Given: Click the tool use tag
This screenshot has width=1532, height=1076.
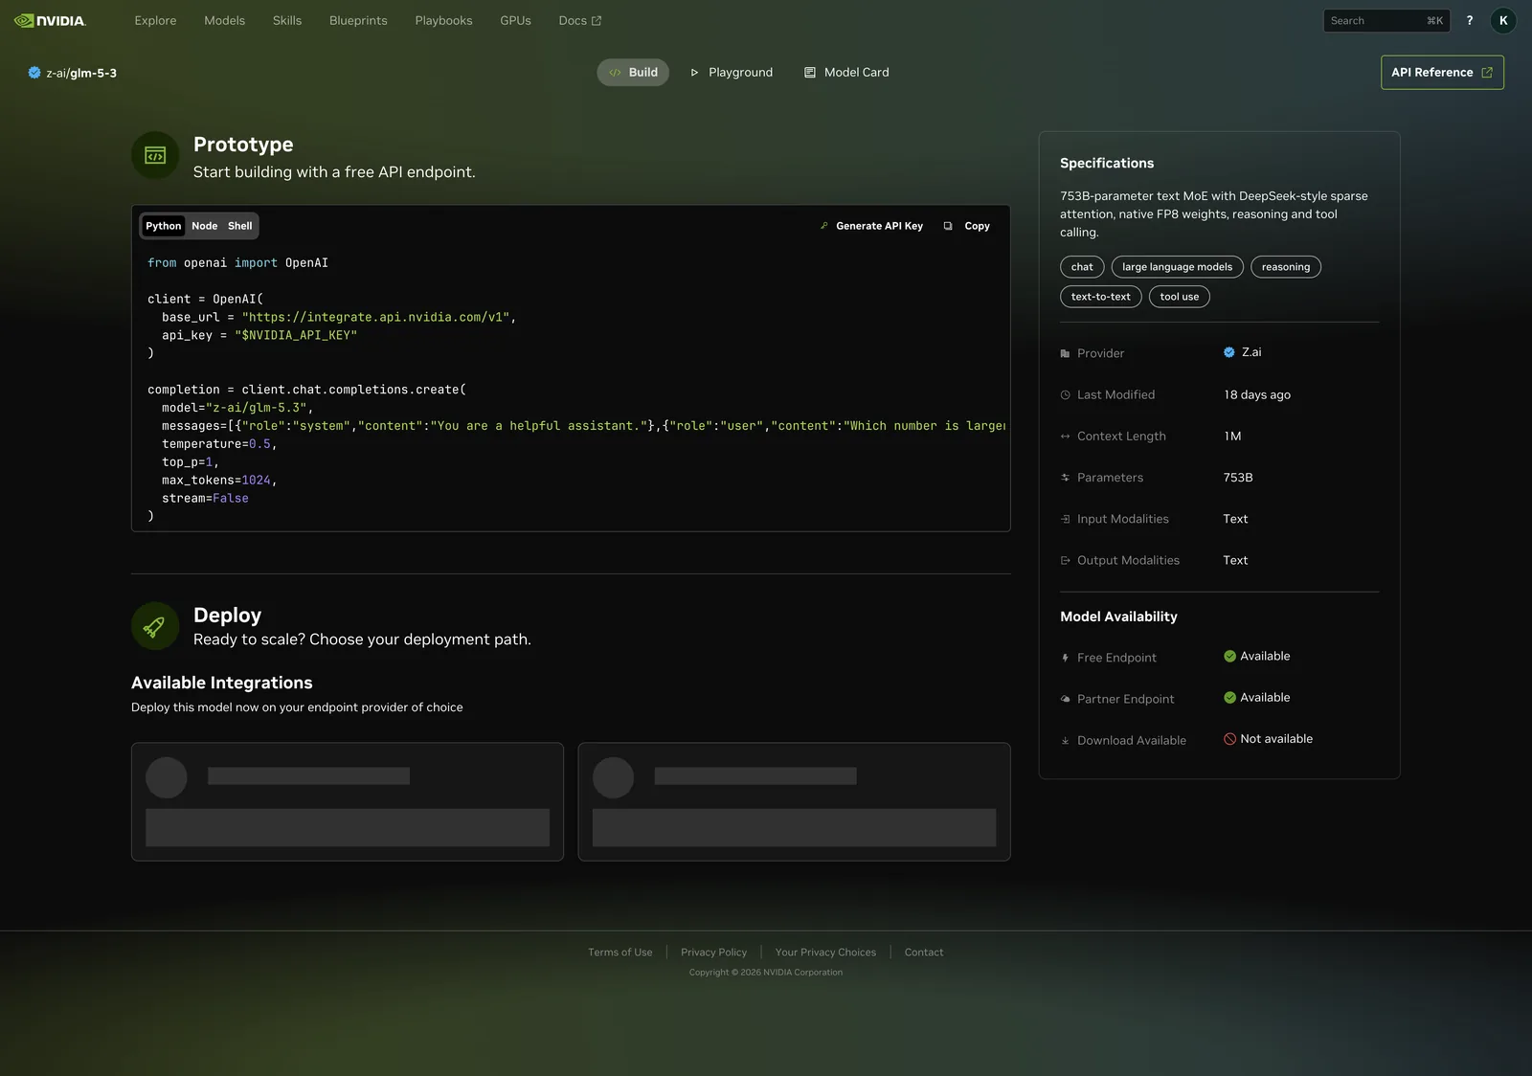Looking at the screenshot, I should point(1180,297).
